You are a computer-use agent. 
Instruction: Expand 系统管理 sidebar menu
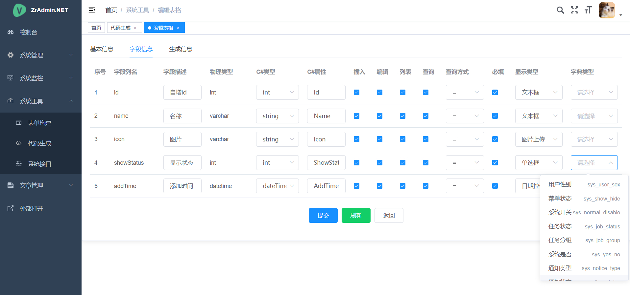point(40,55)
